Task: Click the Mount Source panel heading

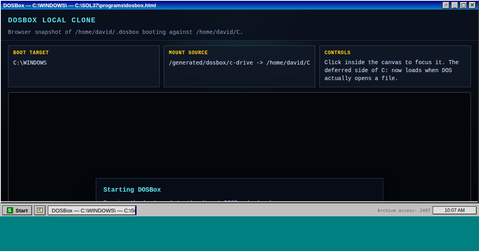Action: click(x=188, y=53)
